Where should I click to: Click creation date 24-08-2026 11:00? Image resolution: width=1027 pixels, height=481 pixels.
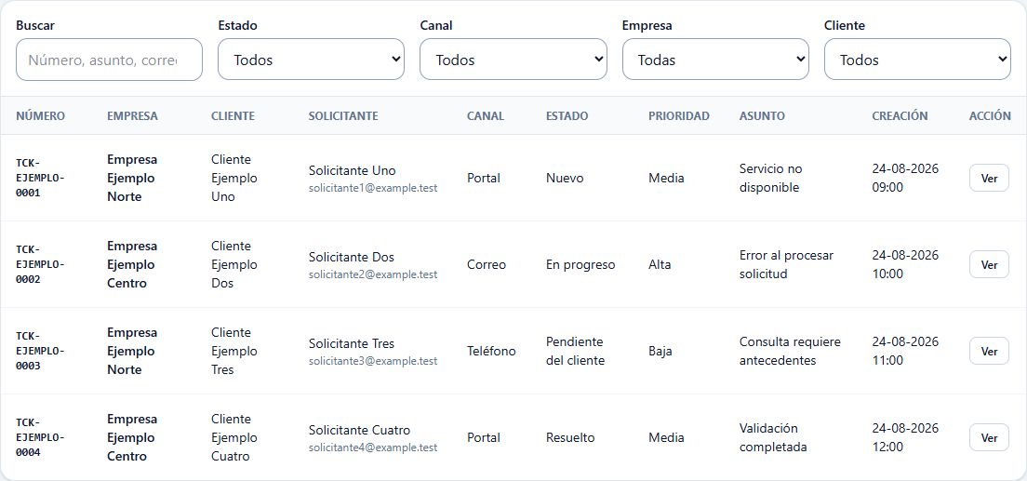(x=905, y=352)
